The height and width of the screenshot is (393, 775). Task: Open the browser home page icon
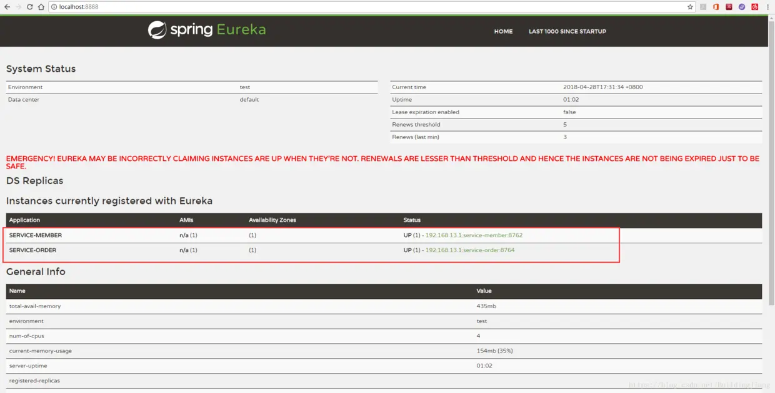pyautogui.click(x=41, y=7)
